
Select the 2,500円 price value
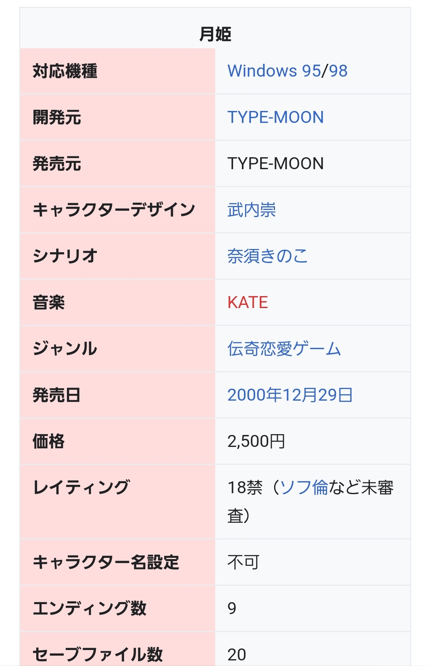(256, 441)
